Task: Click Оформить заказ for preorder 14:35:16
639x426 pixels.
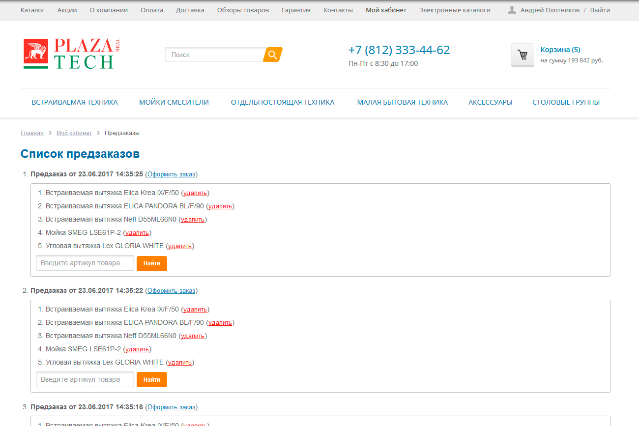Action: click(x=172, y=407)
